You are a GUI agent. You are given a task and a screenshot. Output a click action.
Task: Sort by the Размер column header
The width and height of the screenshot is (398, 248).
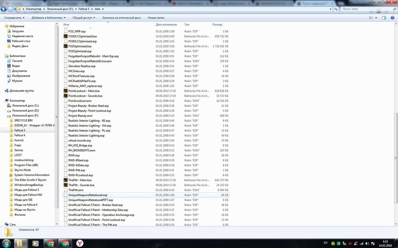tap(220, 25)
